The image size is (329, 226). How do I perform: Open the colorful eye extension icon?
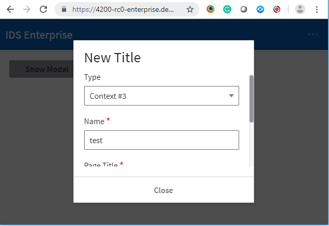coord(210,9)
